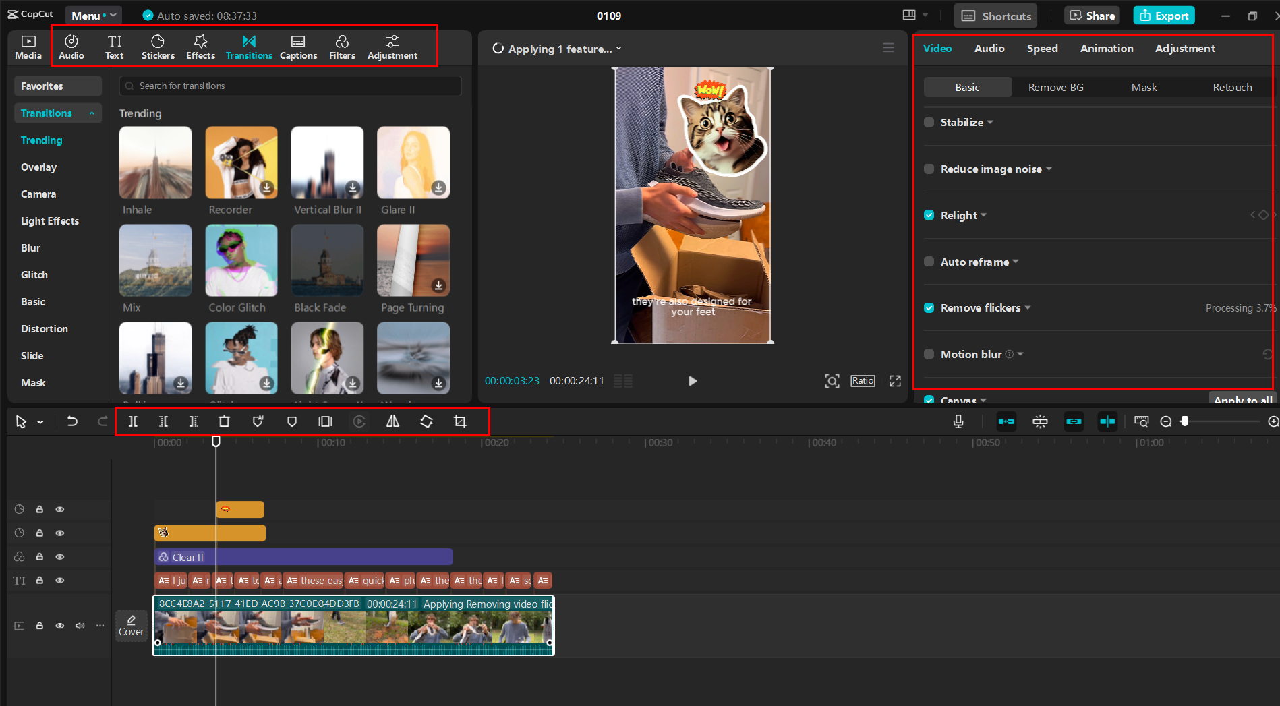The image size is (1280, 706).
Task: Select the Inhale transition thumbnail
Action: [x=155, y=163]
